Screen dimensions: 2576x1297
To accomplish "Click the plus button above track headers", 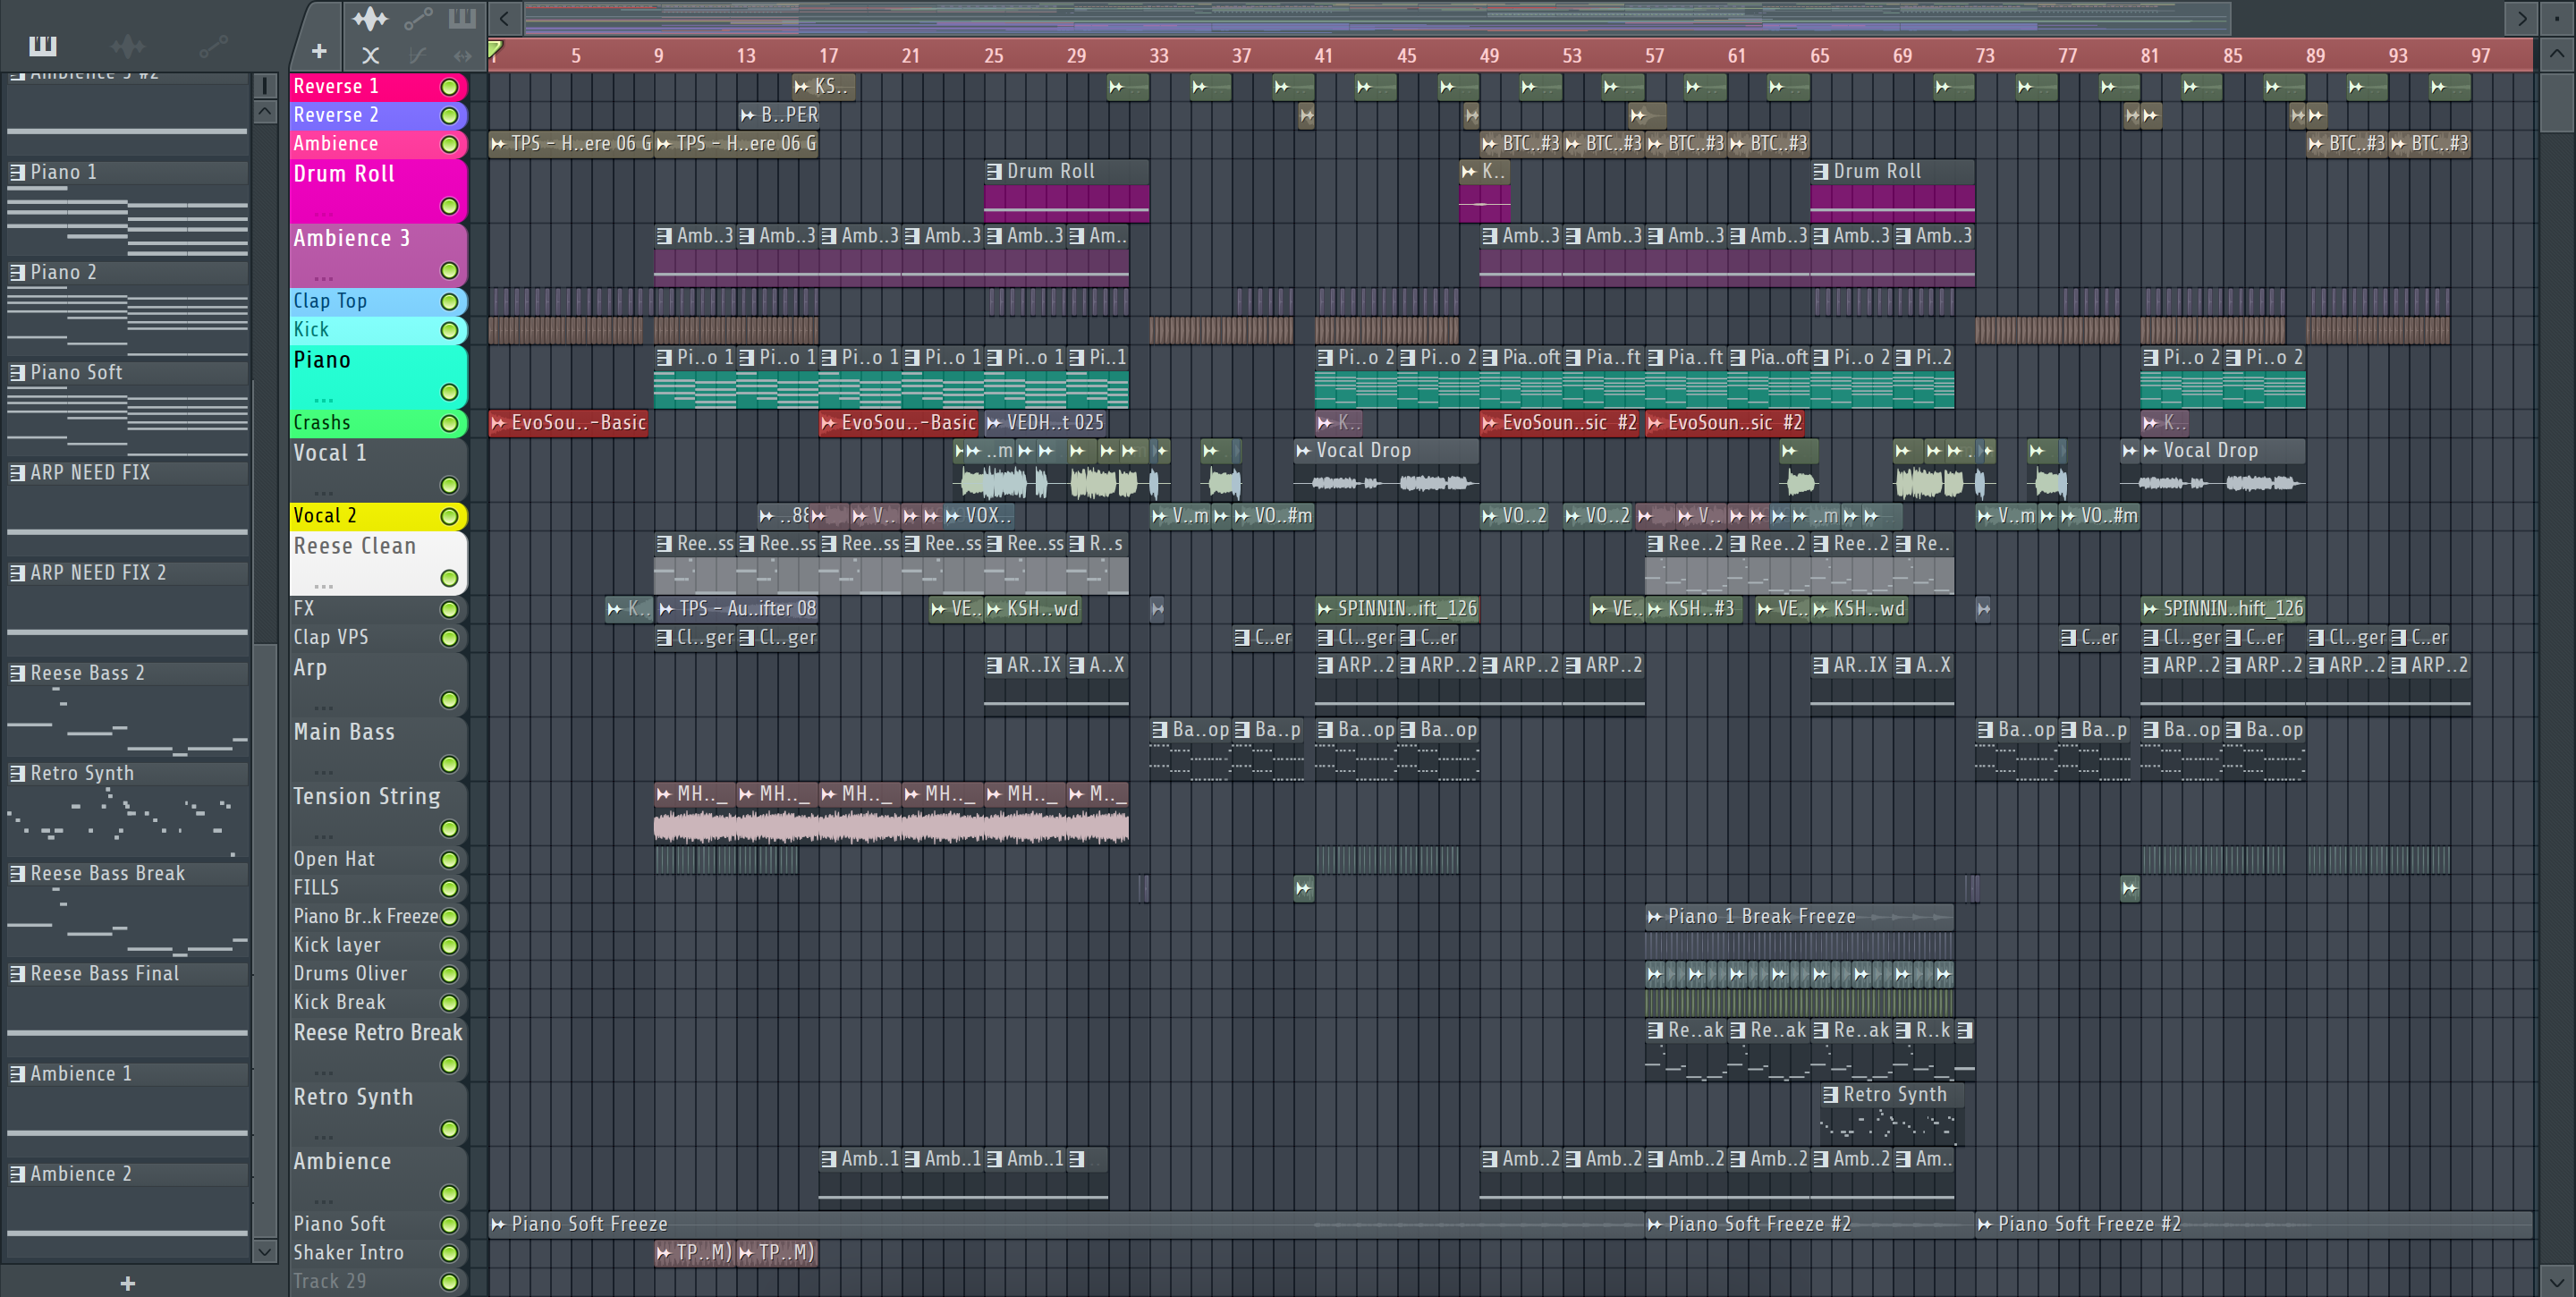I will click(x=319, y=51).
